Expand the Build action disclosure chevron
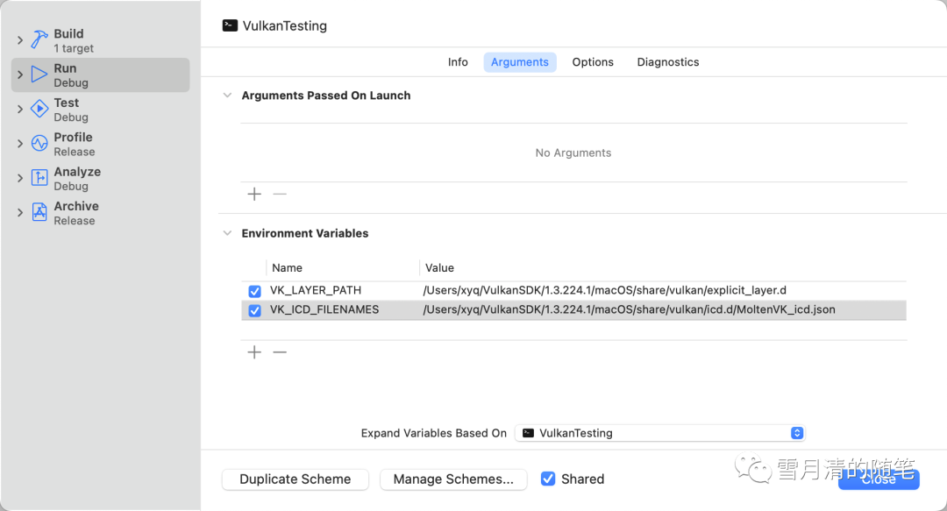Screen dimensions: 947x511 click(20, 40)
